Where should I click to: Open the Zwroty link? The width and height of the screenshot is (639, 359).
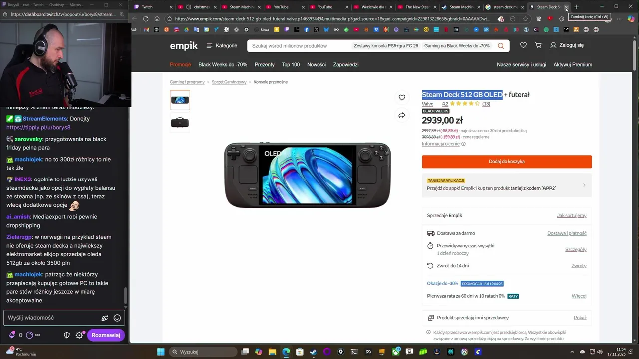(x=579, y=266)
